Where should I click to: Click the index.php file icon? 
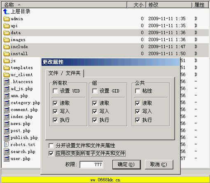click(7, 117)
